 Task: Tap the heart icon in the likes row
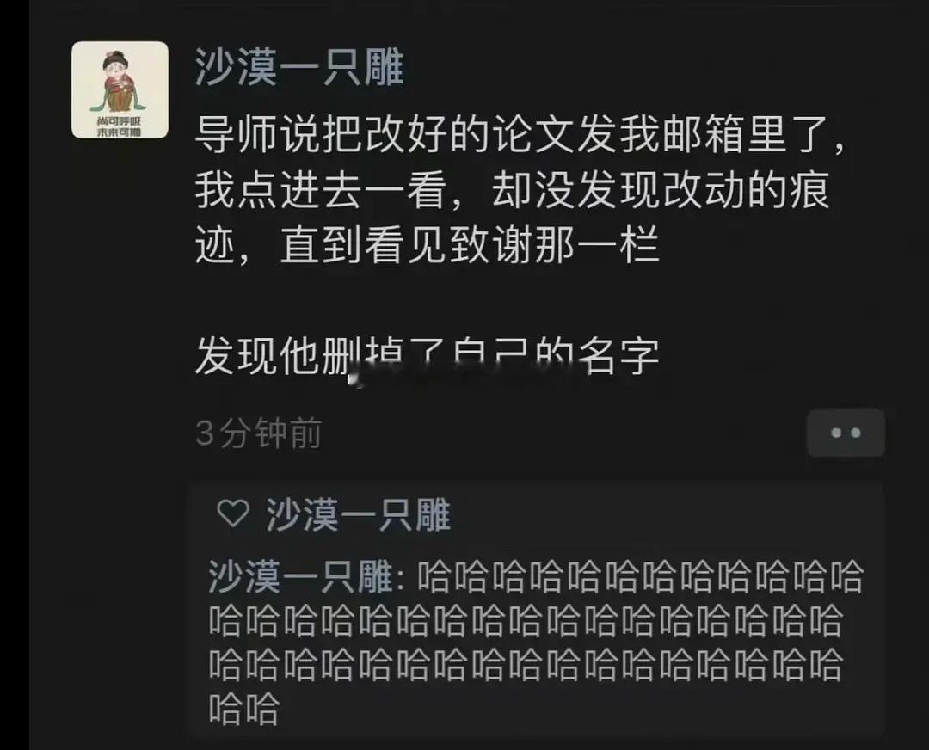coord(233,513)
